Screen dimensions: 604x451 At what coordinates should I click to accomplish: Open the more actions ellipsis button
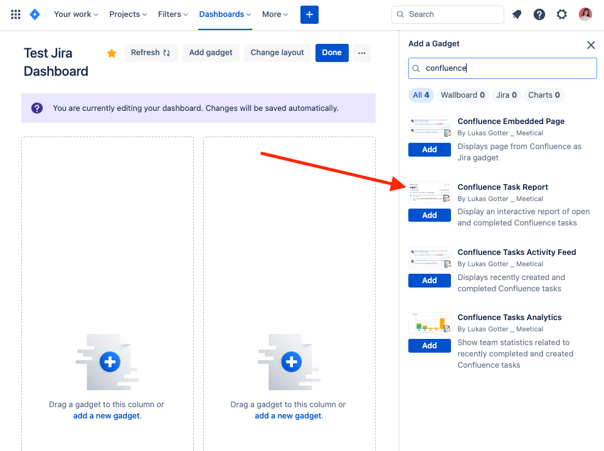coord(362,53)
